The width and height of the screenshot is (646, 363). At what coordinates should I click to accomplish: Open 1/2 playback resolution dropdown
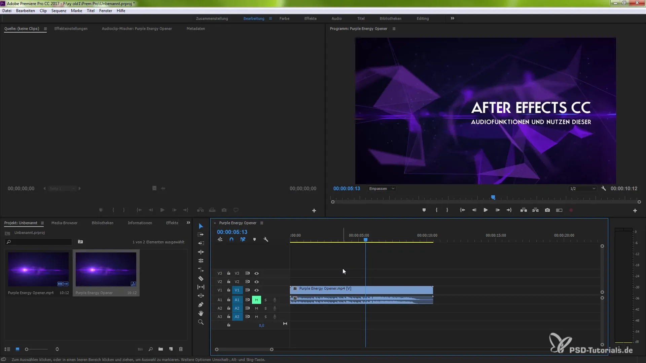coord(582,189)
